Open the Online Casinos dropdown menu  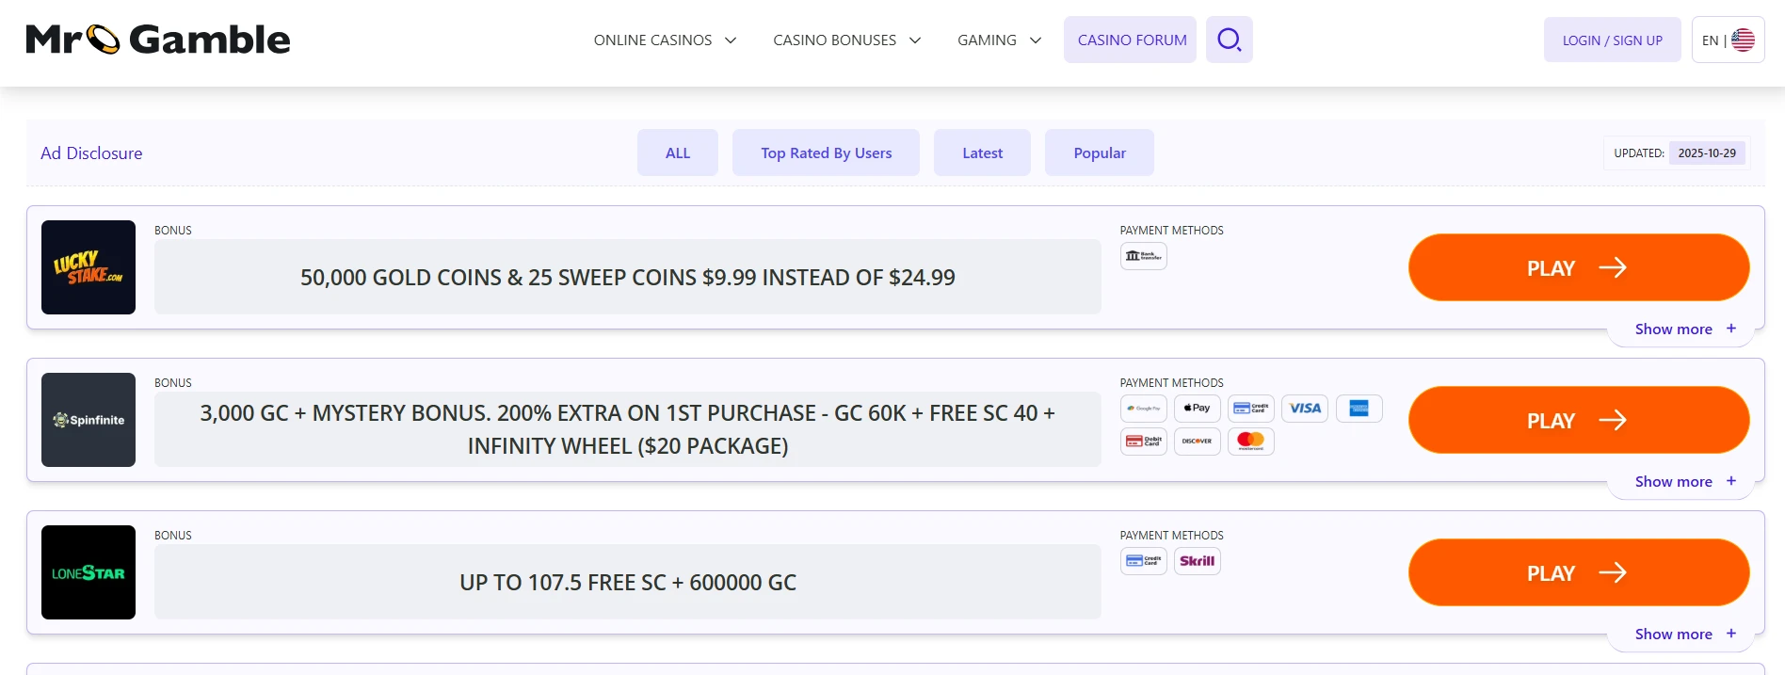pyautogui.click(x=665, y=40)
